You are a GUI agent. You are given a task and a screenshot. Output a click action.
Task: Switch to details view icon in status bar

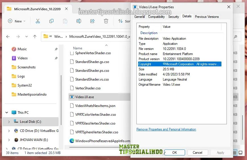click(x=235, y=153)
